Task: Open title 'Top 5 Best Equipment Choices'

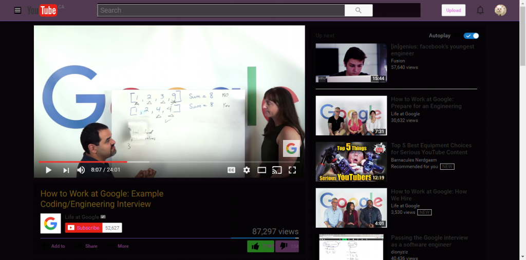Action: click(431, 149)
